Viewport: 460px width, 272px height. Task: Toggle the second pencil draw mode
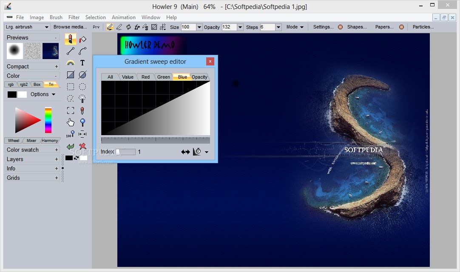119,27
